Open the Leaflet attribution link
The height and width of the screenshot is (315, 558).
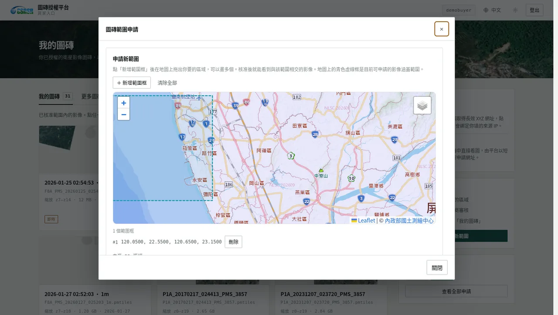pyautogui.click(x=363, y=221)
